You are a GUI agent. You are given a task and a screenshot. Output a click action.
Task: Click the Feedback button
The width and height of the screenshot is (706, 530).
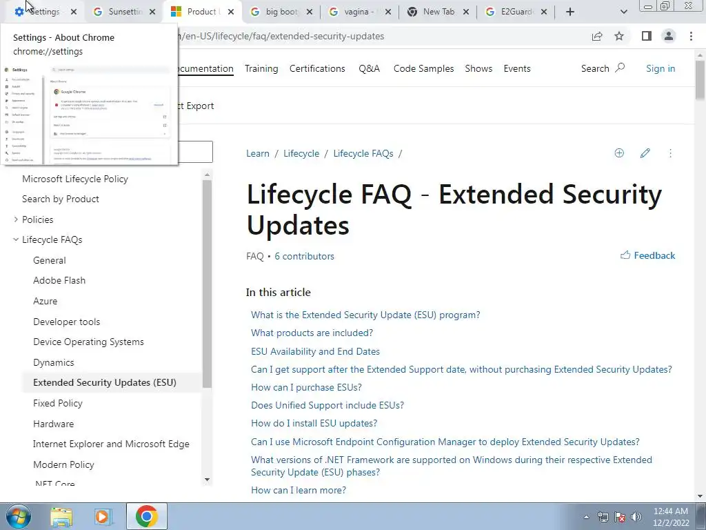[x=647, y=255]
